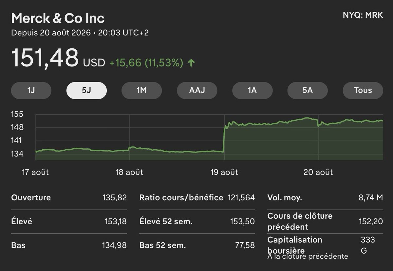This screenshot has width=393, height=271.
Task: Click the Bas daily low label
Action: [x=18, y=245]
